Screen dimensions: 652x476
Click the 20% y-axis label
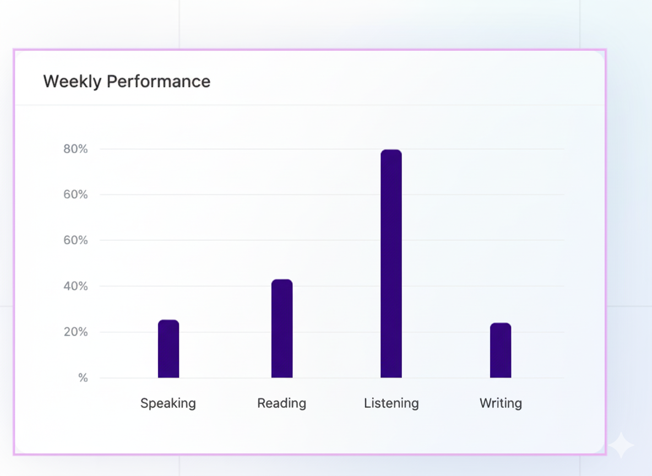[75, 332]
